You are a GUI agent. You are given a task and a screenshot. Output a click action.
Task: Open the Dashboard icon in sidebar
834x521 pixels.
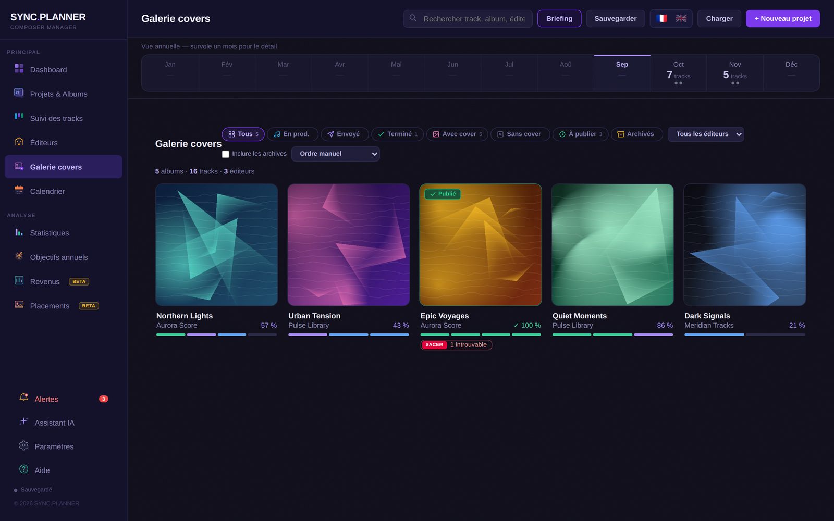19,68
